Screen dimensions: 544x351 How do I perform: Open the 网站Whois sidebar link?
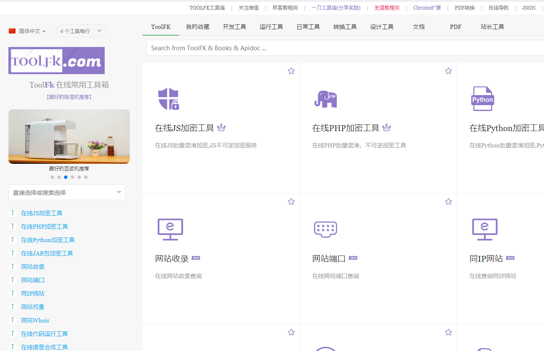tap(35, 320)
